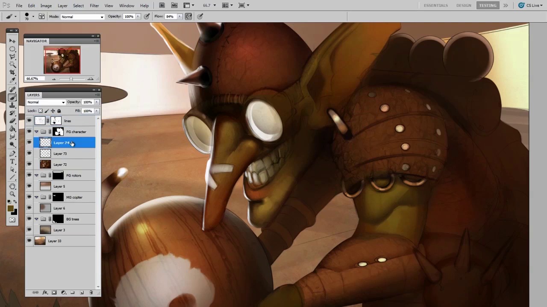Select the Pen tool
The width and height of the screenshot is (547, 307).
pyautogui.click(x=12, y=153)
